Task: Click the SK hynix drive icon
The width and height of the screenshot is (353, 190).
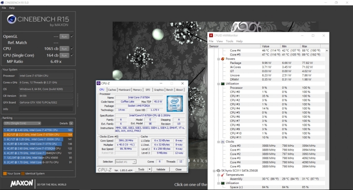Action: tap(218, 171)
